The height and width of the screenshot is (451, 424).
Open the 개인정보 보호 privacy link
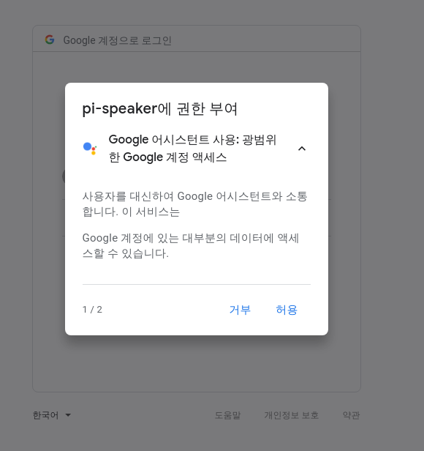(291, 415)
